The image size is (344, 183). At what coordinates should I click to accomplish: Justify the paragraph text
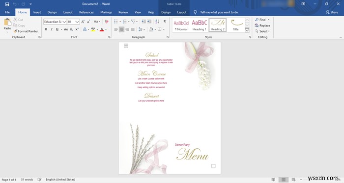(x=133, y=29)
